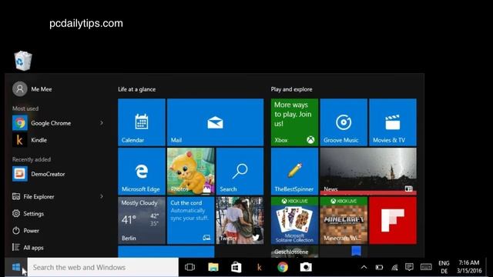Click the Windows Start button
493x277 pixels.
pyautogui.click(x=16, y=267)
